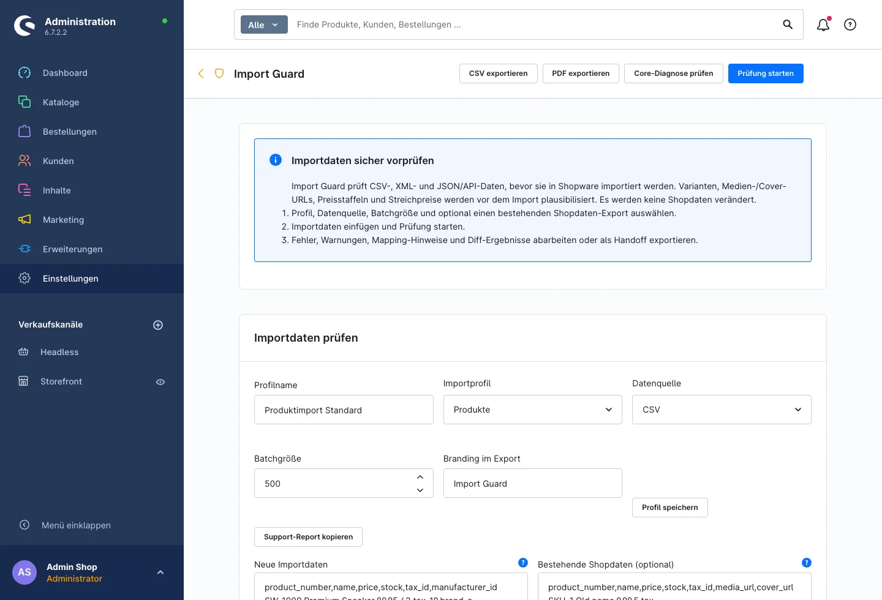This screenshot has height=600, width=882.
Task: Click the Marketing megaphone icon
Action: pos(24,219)
